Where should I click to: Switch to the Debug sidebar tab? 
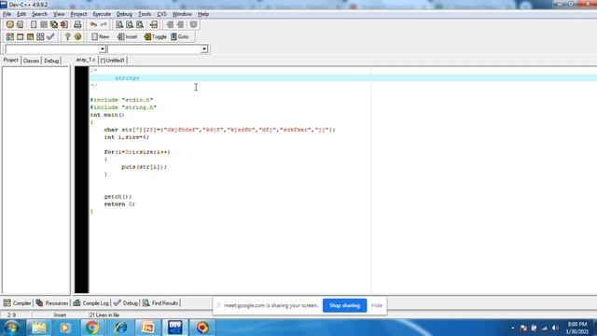click(x=51, y=61)
